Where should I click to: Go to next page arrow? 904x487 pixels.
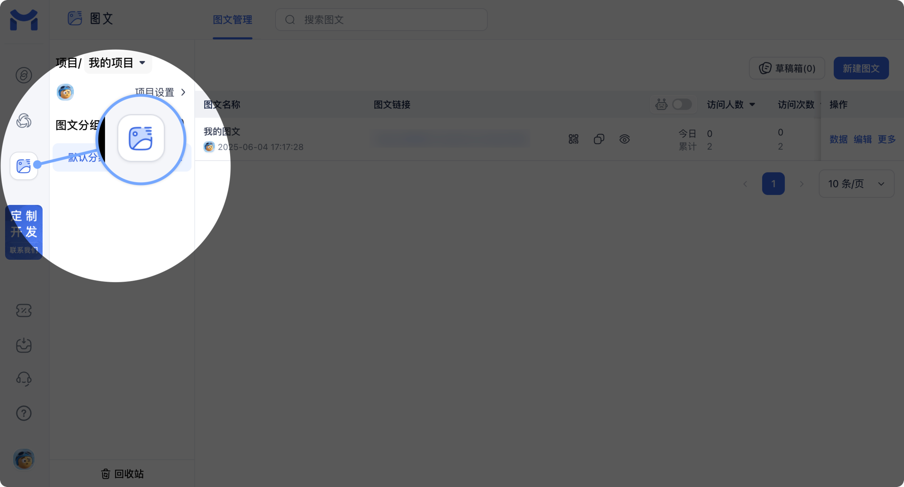tap(801, 184)
